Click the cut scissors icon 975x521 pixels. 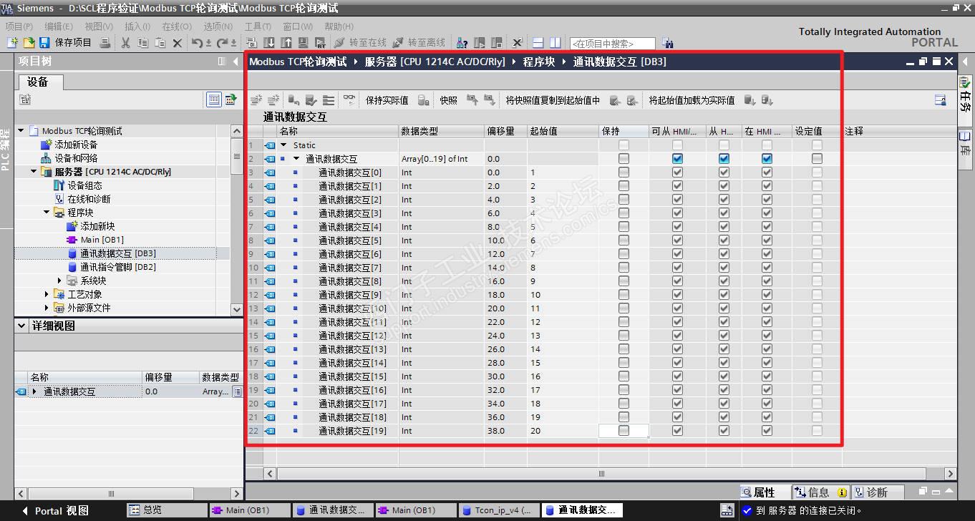coord(126,43)
